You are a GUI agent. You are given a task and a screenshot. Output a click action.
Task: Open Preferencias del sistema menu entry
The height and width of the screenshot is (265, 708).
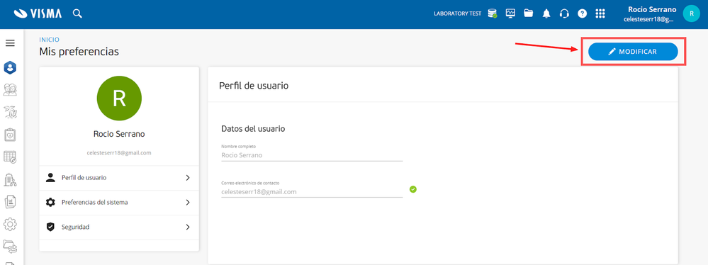click(x=119, y=203)
